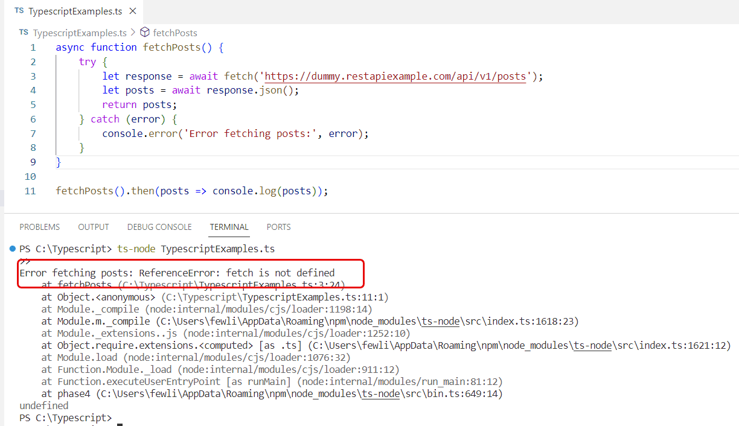
Task: Click 'async function fetchPosts() {' code line
Action: coord(140,47)
